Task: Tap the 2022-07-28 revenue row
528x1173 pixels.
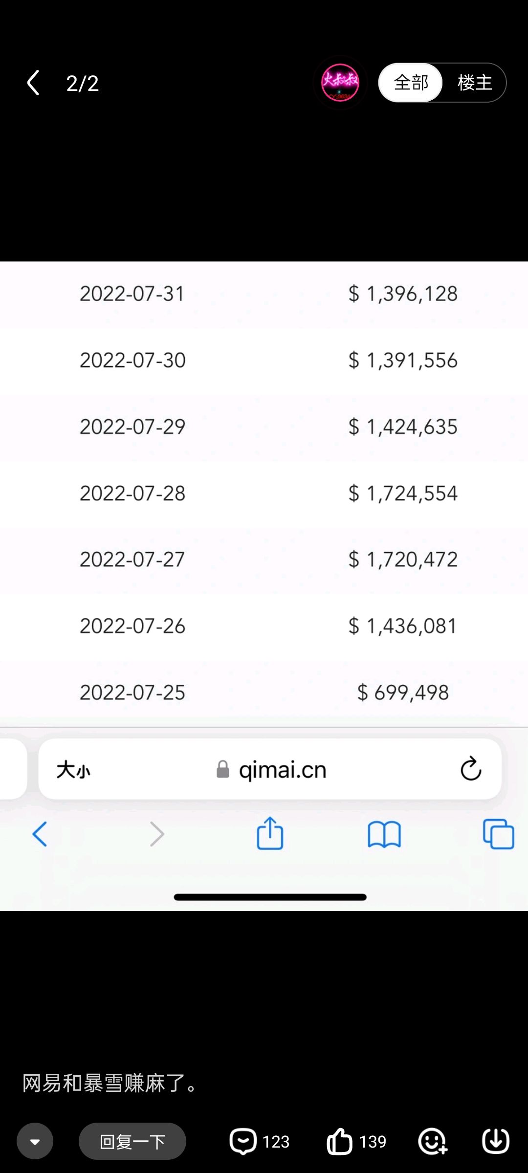Action: click(x=264, y=493)
